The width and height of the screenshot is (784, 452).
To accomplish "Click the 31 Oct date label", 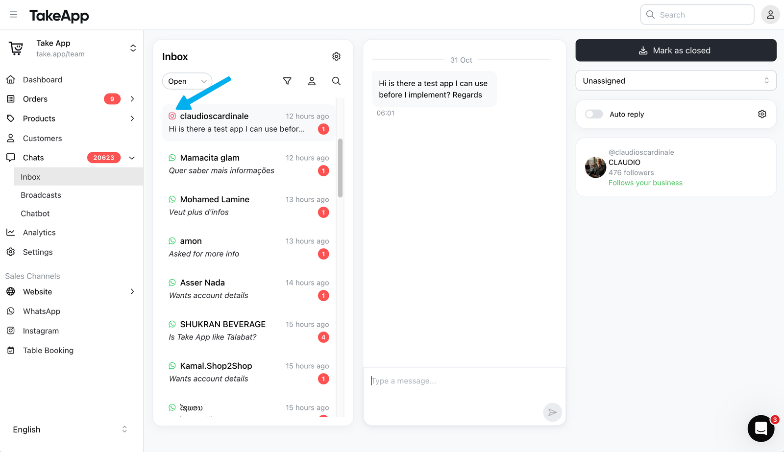I will pyautogui.click(x=461, y=60).
